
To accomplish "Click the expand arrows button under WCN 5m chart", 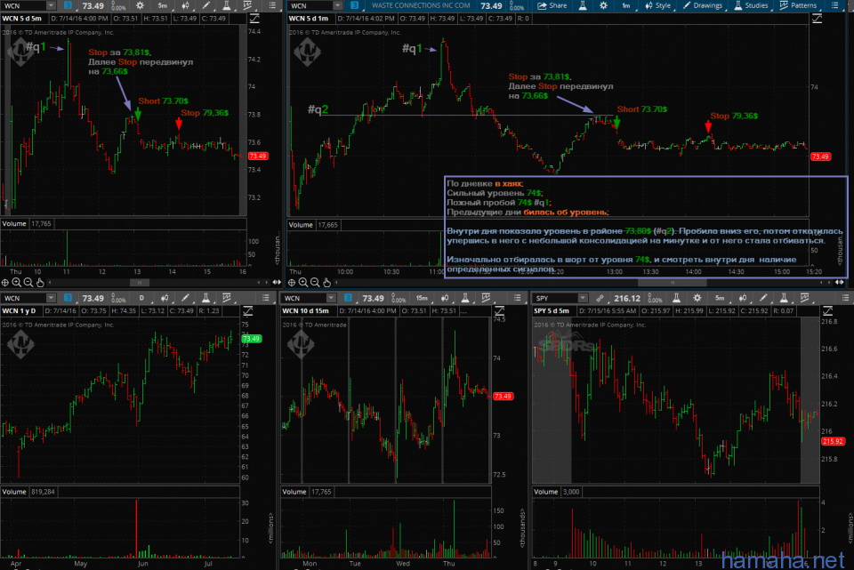I will (277, 282).
